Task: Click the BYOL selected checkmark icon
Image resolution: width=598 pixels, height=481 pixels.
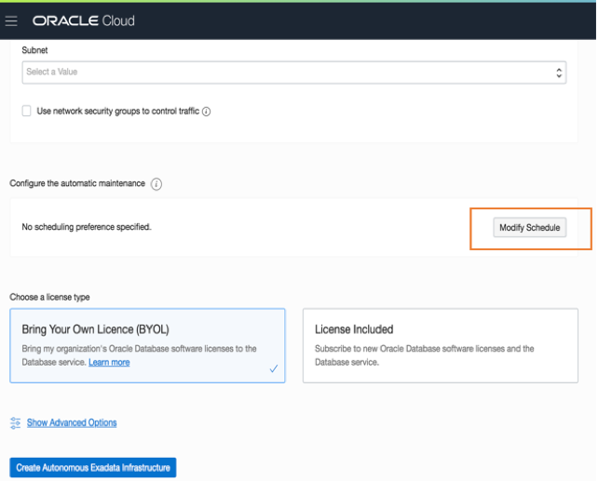Action: coord(274,368)
